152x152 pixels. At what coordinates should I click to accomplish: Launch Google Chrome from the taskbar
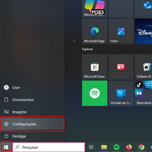coord(141,147)
